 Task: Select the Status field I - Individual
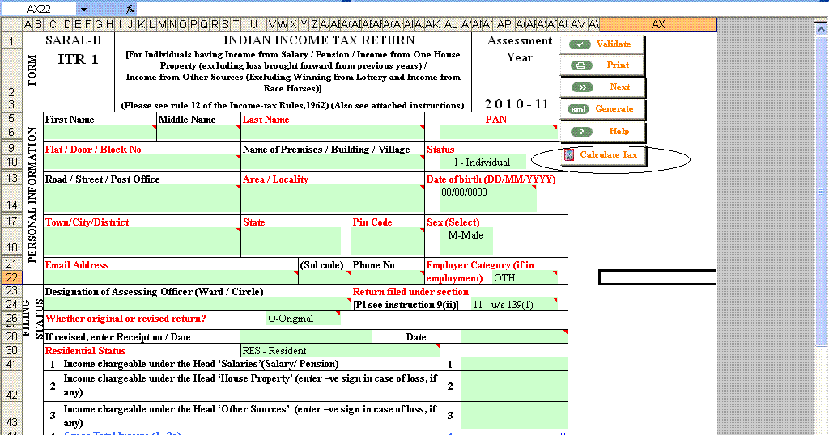[x=483, y=162]
